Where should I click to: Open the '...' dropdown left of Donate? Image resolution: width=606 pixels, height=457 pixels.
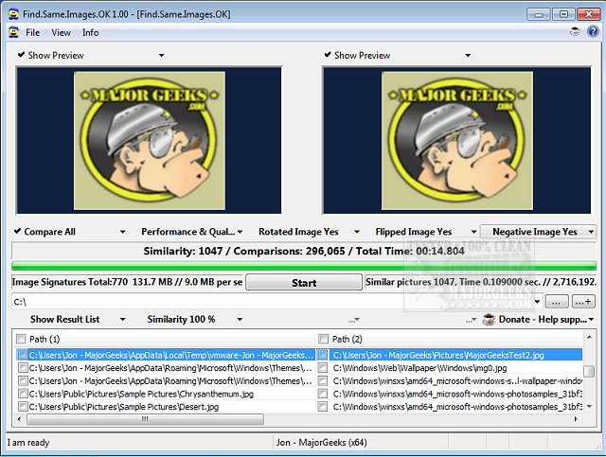(471, 320)
